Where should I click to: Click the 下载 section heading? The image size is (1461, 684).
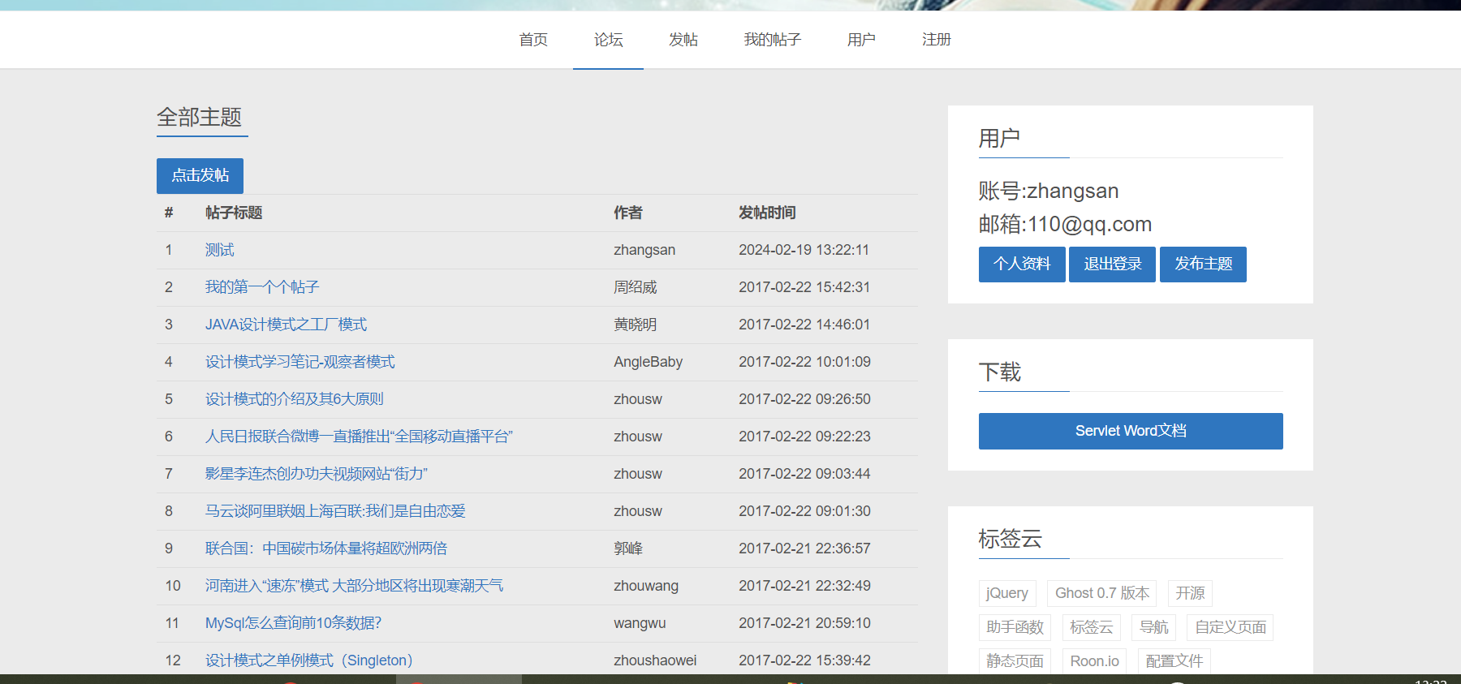click(x=1000, y=372)
